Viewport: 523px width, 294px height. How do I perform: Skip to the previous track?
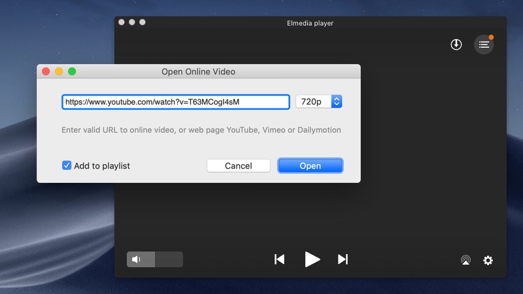click(x=279, y=259)
